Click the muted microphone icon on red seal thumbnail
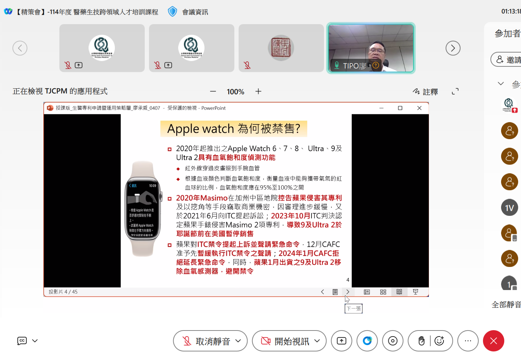 (x=247, y=65)
